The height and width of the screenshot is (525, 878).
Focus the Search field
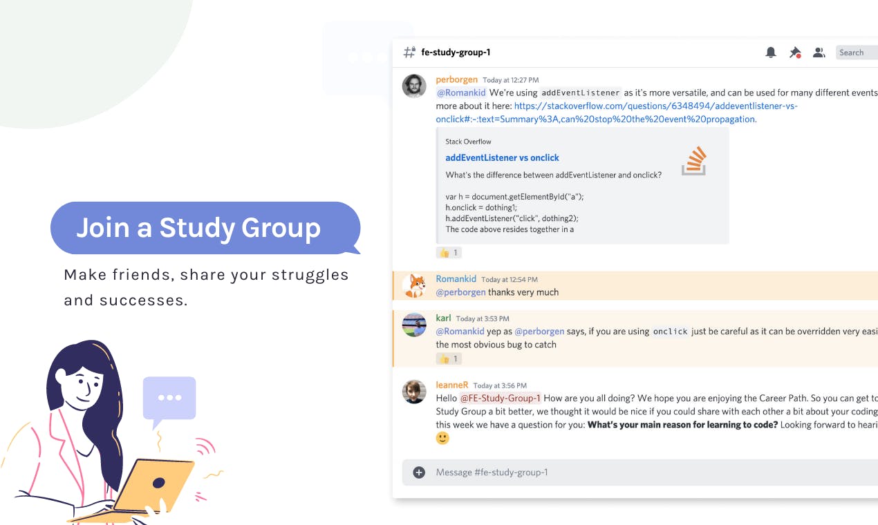pos(857,52)
